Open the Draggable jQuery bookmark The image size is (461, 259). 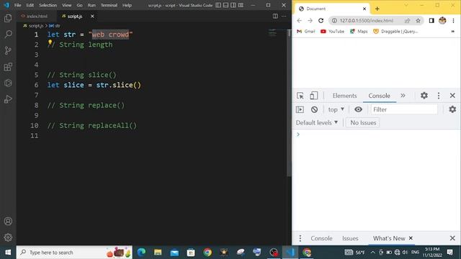tap(395, 32)
